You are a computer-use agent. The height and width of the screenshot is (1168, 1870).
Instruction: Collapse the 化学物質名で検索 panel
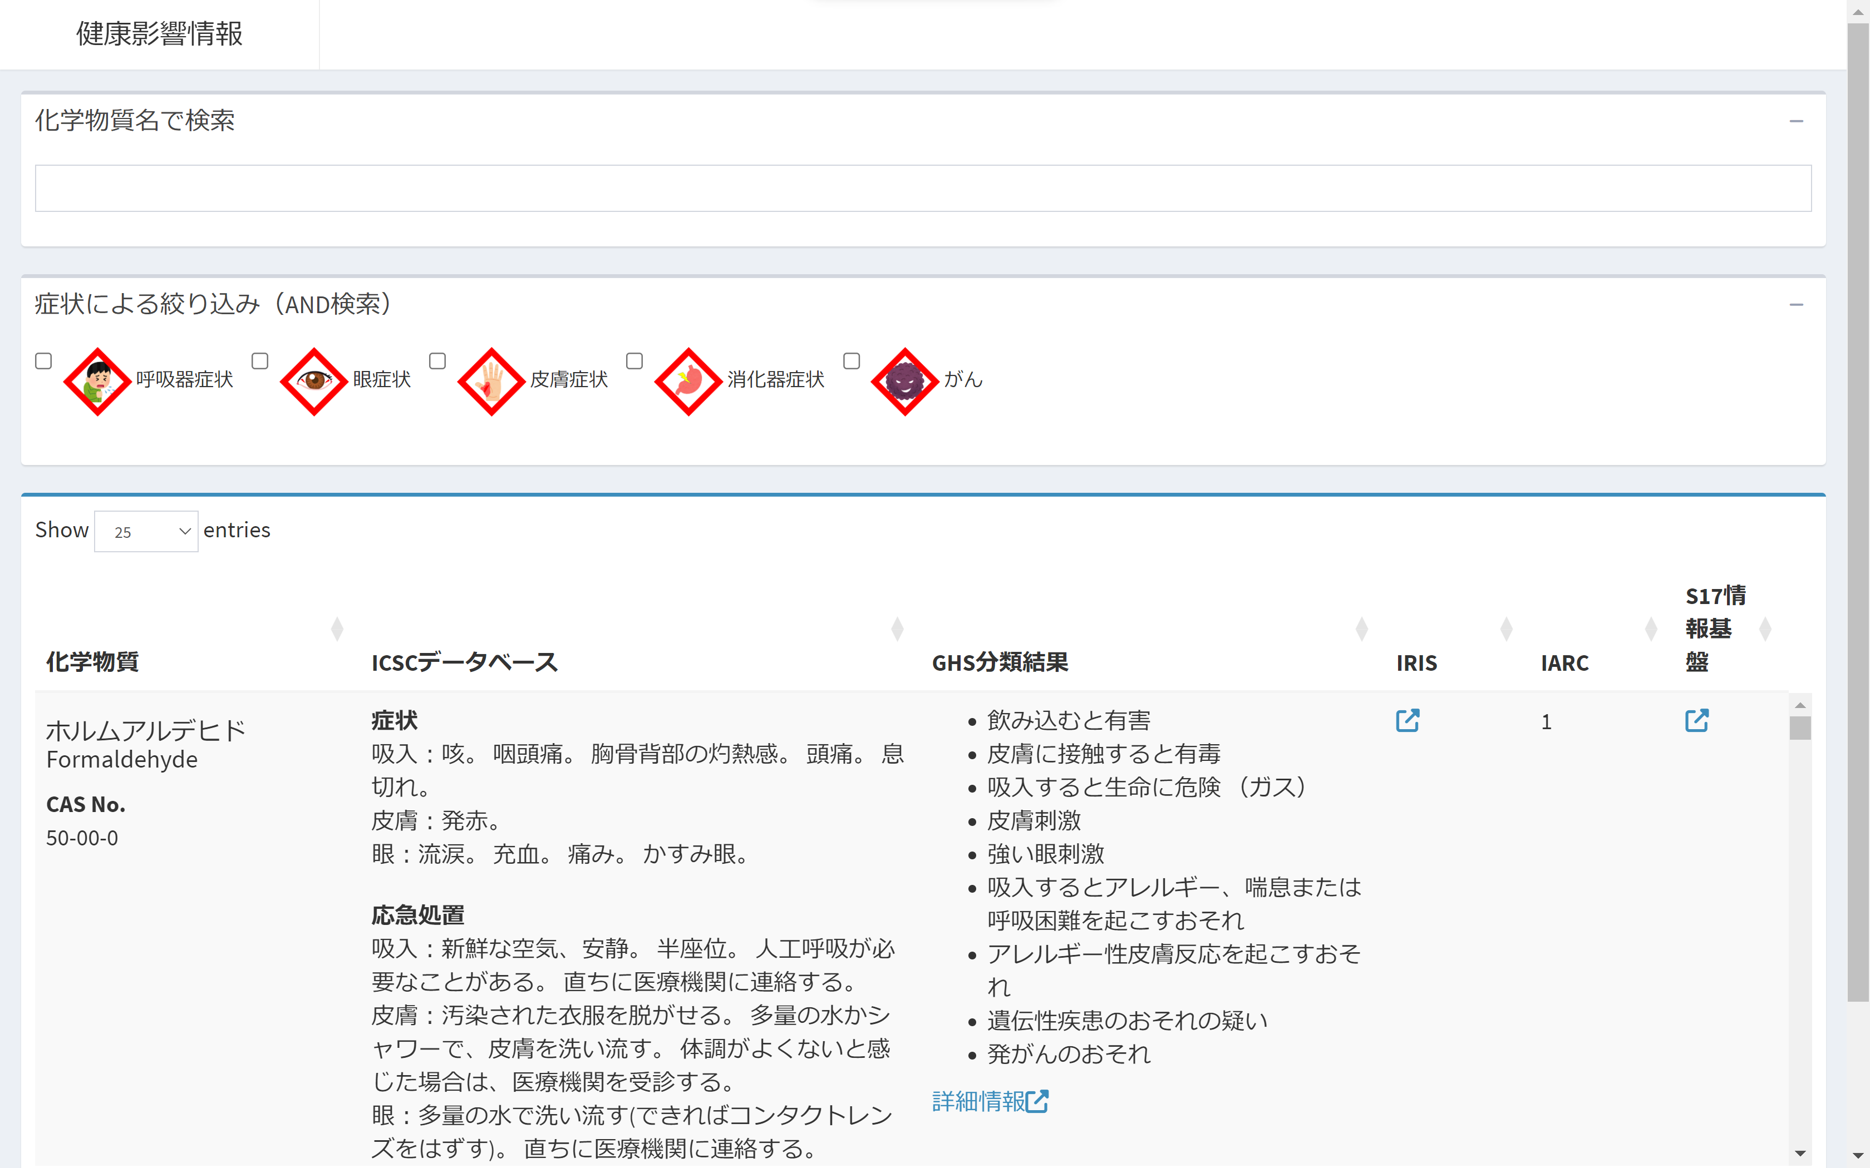pos(1796,121)
